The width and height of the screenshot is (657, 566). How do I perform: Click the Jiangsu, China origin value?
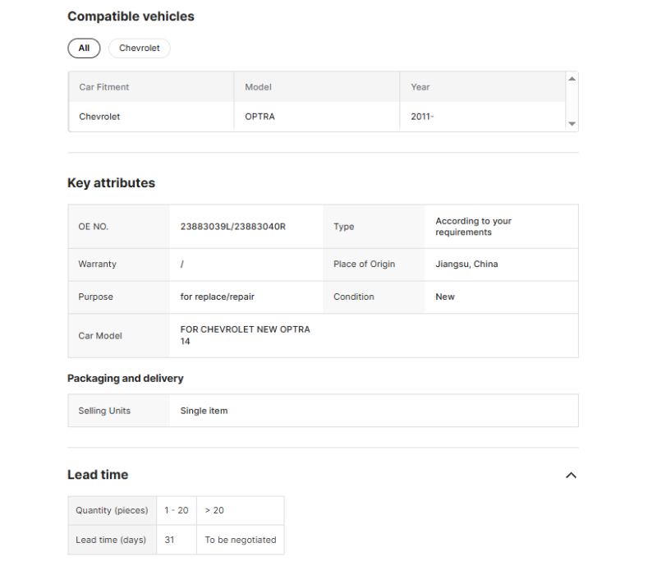click(x=466, y=265)
